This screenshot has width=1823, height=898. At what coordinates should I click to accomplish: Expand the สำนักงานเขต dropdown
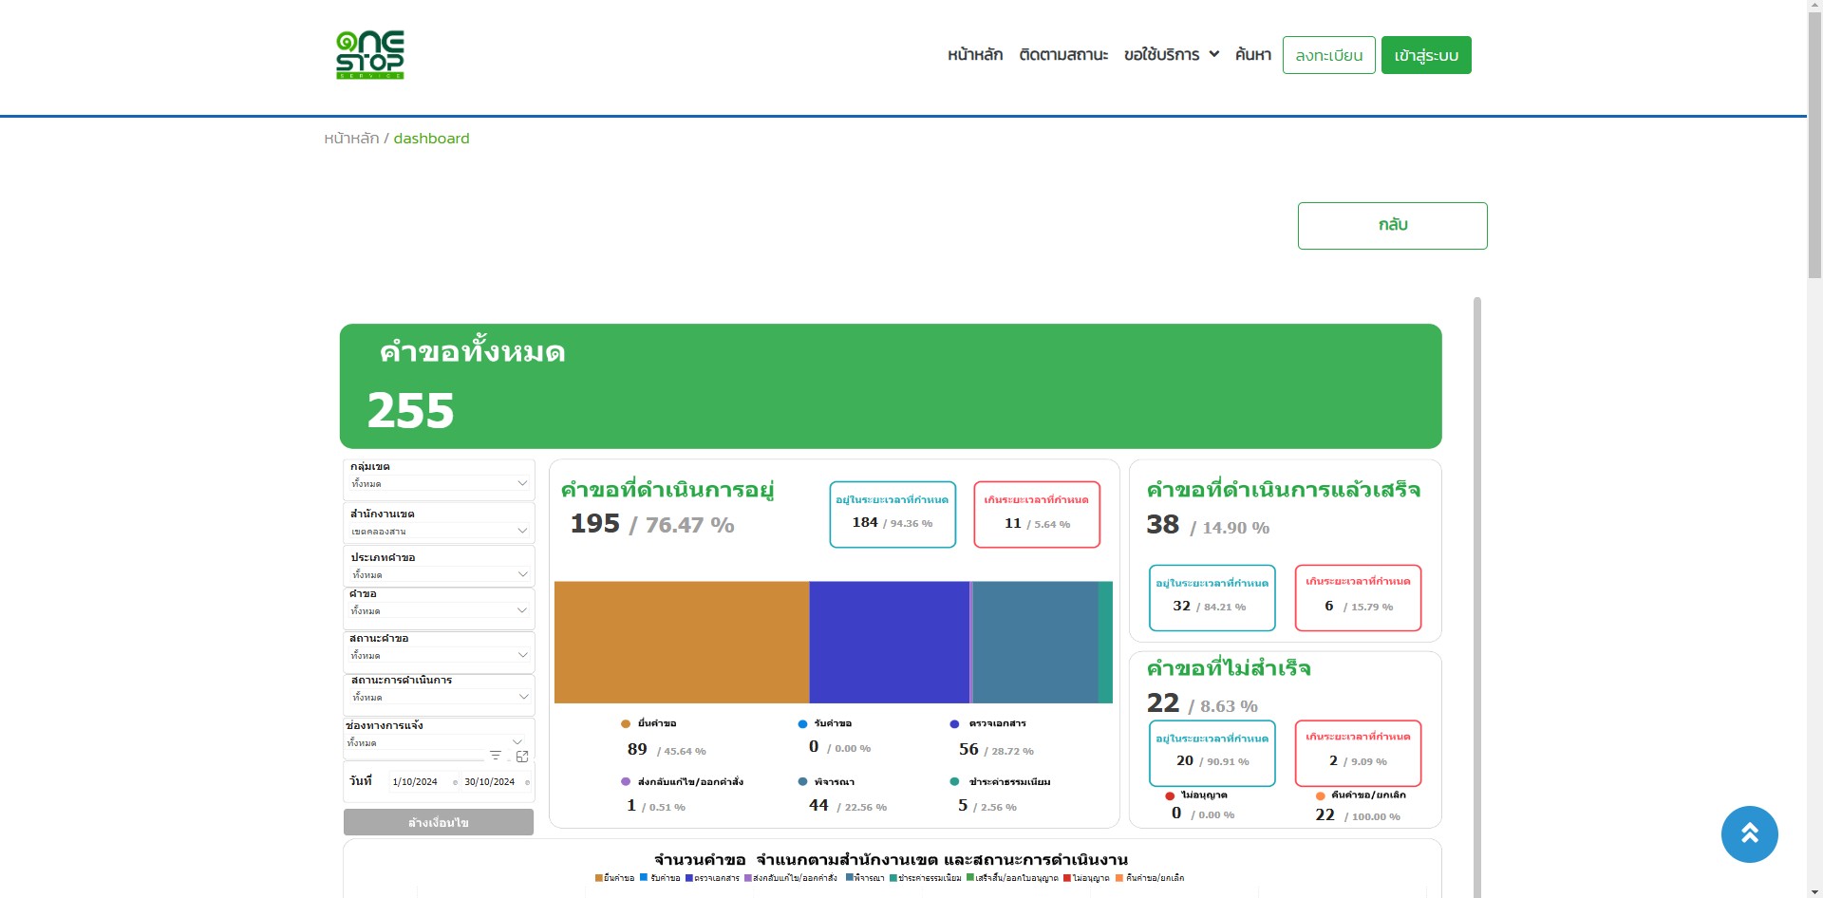coord(439,532)
